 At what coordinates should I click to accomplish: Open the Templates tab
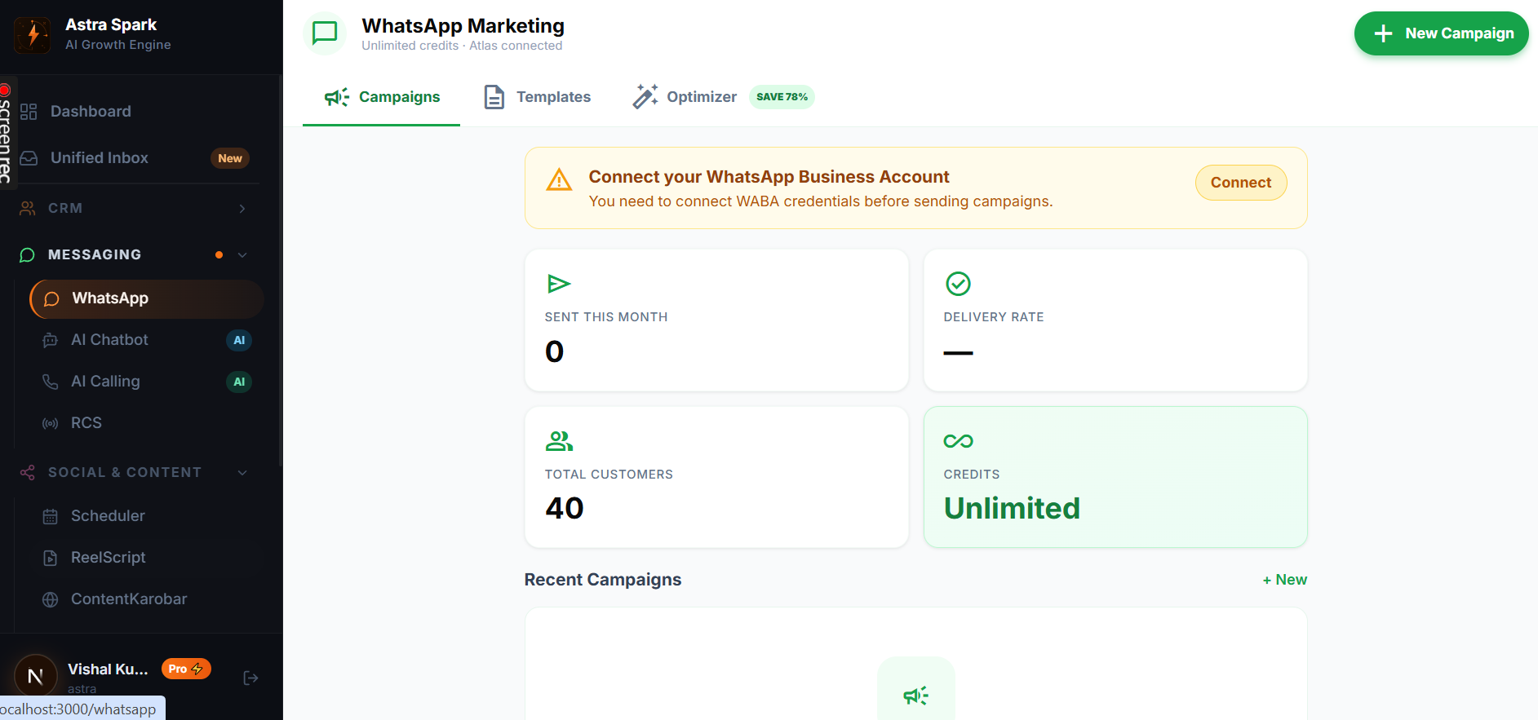(537, 97)
